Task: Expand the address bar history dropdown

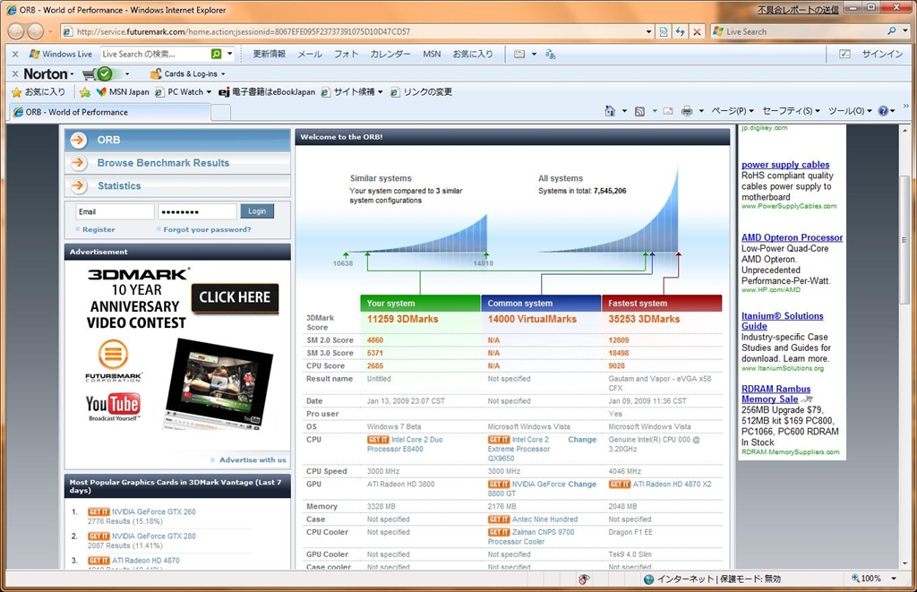Action: tap(648, 31)
